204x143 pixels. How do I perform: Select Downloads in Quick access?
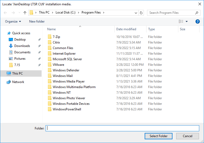pyautogui.click(x=22, y=46)
